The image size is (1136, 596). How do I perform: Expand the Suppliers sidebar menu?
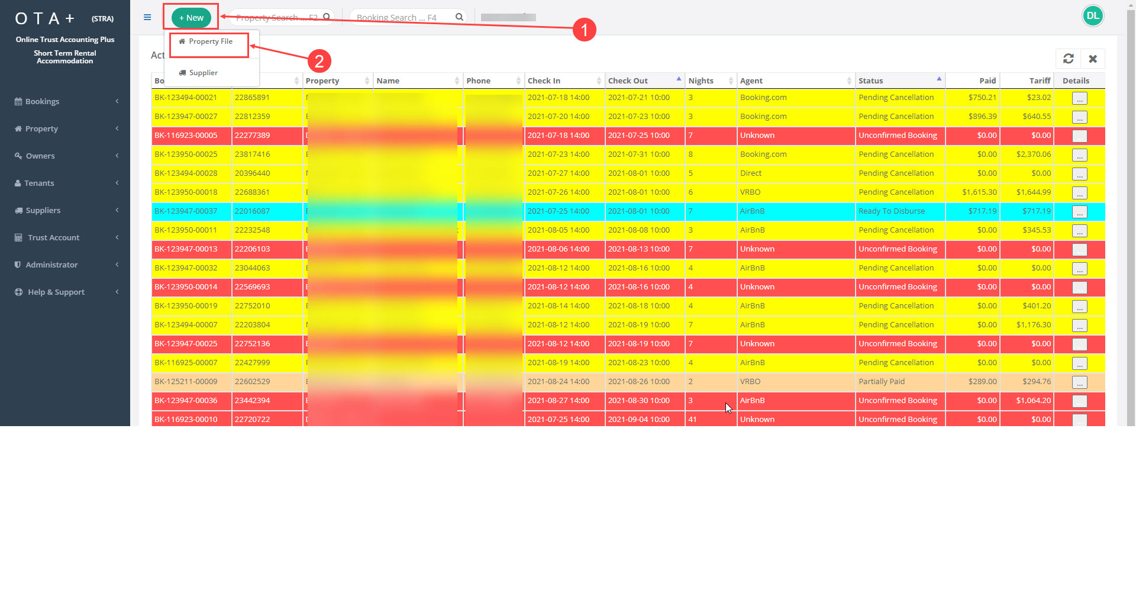coord(65,210)
